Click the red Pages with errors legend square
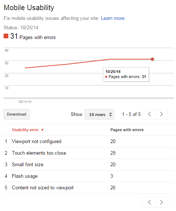Screen dimensions: 176x211 tap(6, 36)
